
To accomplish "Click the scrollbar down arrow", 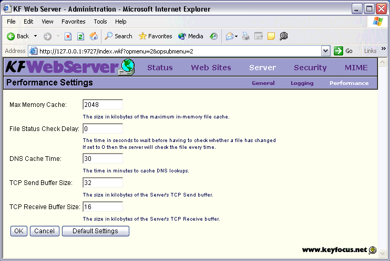I will pyautogui.click(x=382, y=254).
